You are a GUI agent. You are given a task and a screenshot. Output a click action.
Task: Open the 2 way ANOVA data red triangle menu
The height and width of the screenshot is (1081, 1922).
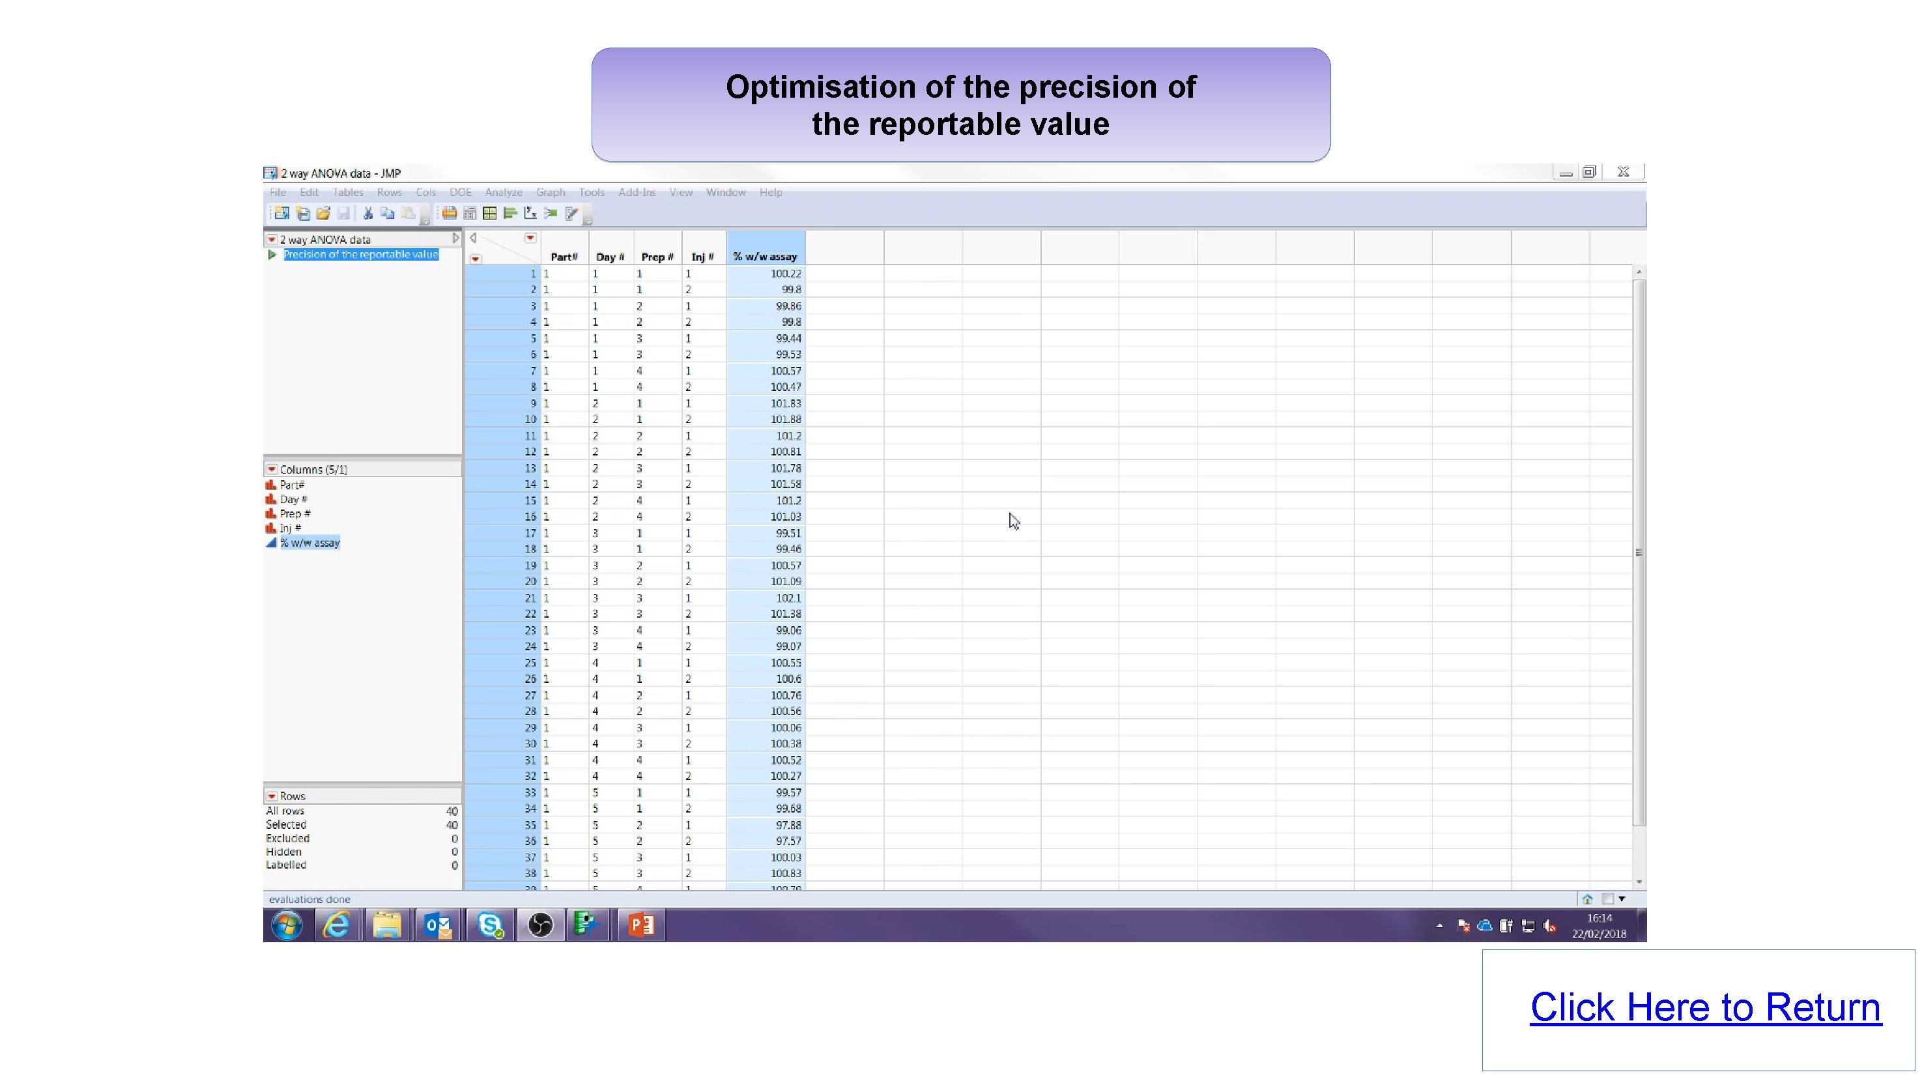(x=272, y=238)
